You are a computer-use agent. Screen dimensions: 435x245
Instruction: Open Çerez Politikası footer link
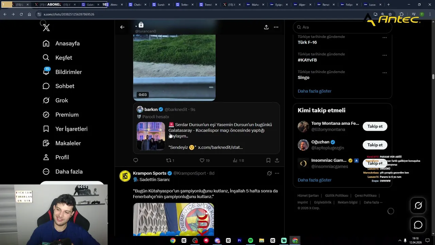366,196
